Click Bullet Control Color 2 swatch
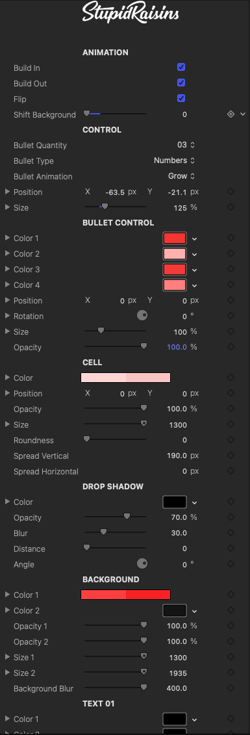 coord(175,253)
